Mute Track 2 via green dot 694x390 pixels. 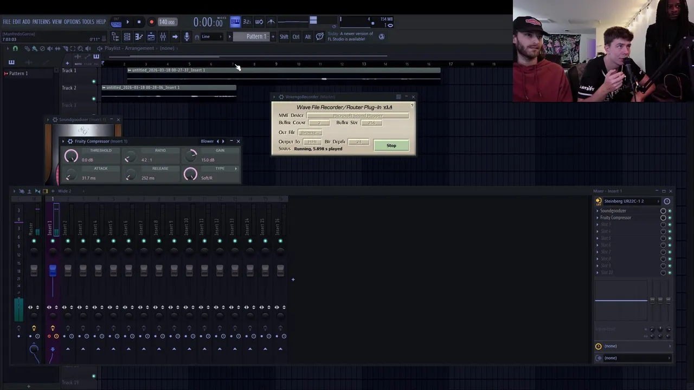click(94, 99)
